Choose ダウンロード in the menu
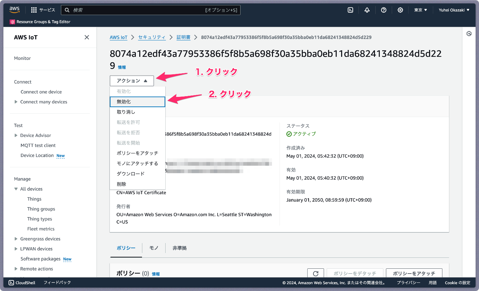The image size is (479, 291). pyautogui.click(x=138, y=174)
